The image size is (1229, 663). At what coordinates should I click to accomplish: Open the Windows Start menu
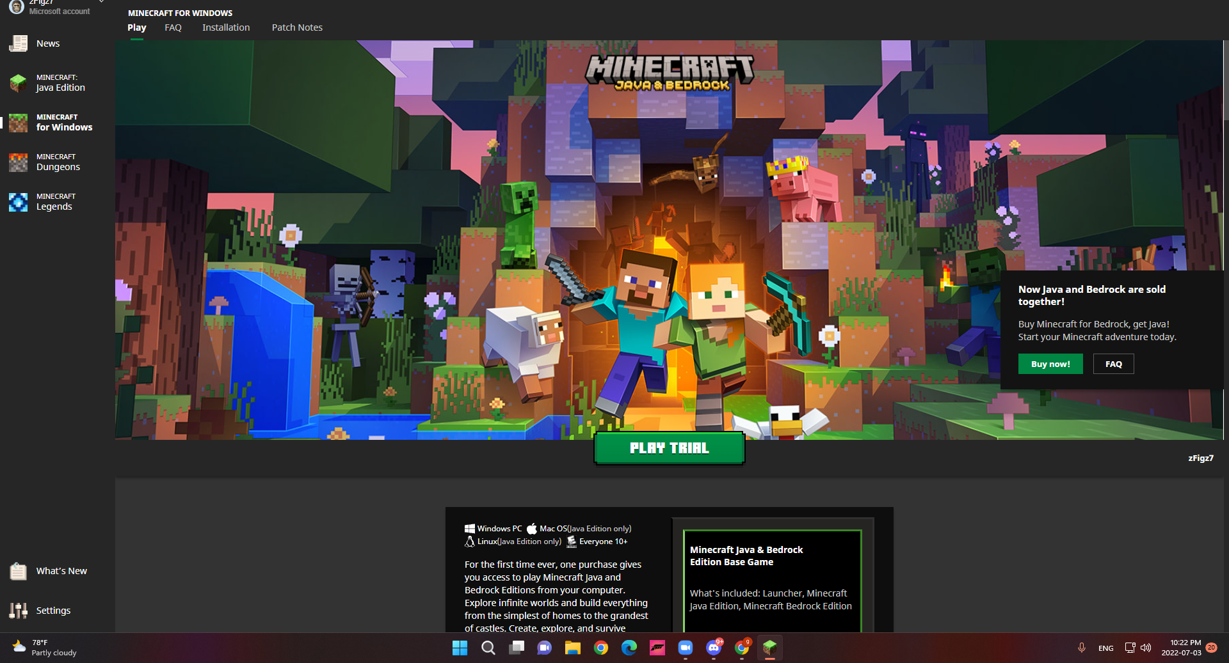coord(460,648)
